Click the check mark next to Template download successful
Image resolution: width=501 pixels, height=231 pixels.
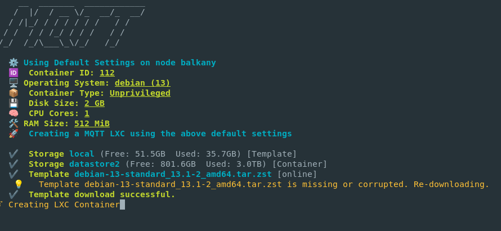[x=14, y=194]
